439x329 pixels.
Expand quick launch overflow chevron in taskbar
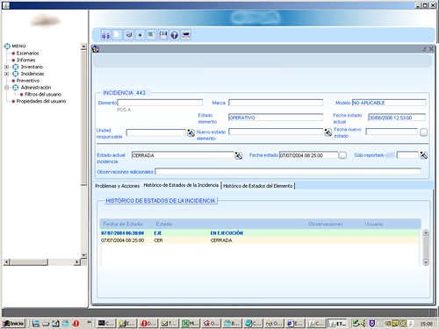click(89, 322)
